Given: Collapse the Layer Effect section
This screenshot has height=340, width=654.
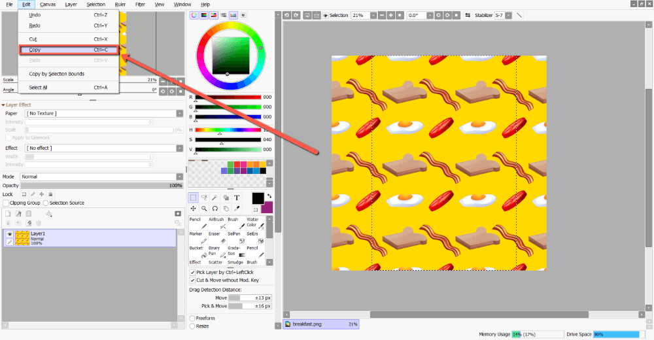Looking at the screenshot, I should tap(3, 105).
